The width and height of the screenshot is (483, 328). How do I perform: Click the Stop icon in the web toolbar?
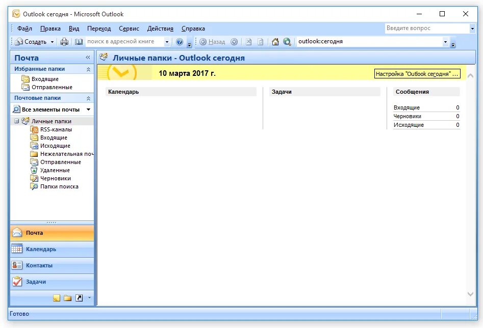tap(248, 42)
